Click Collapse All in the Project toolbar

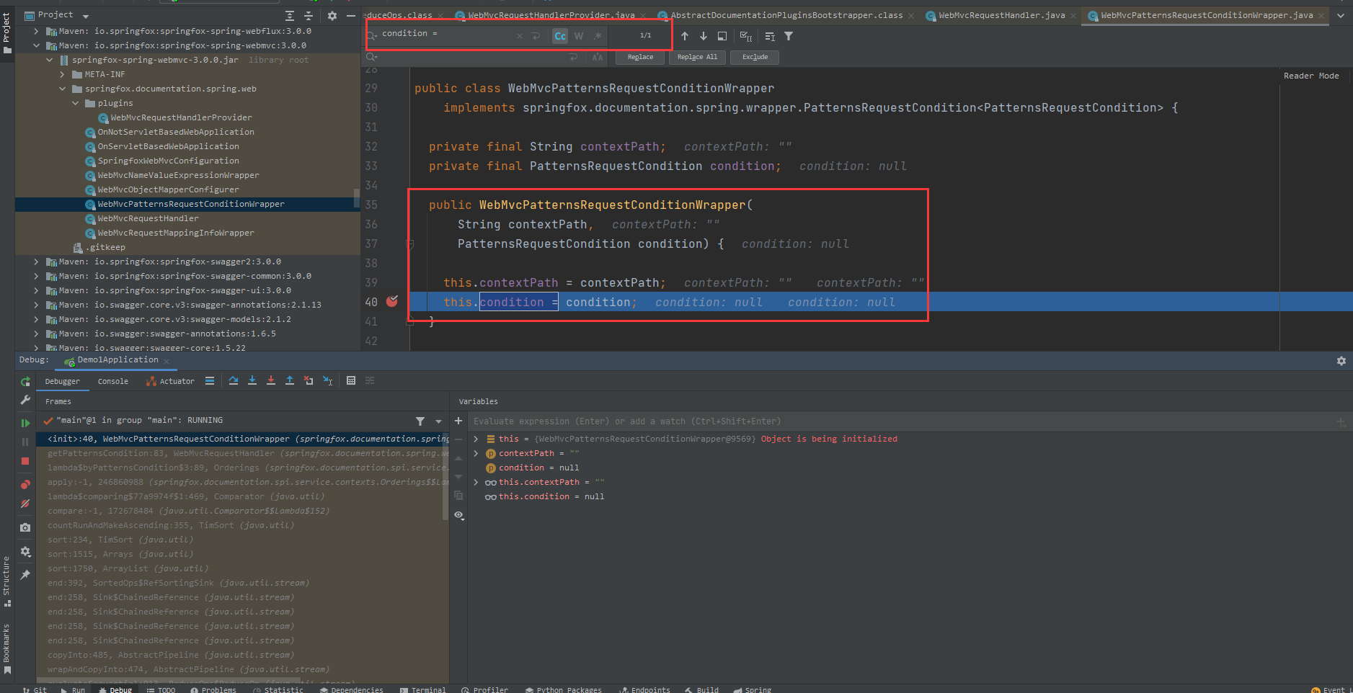[308, 15]
